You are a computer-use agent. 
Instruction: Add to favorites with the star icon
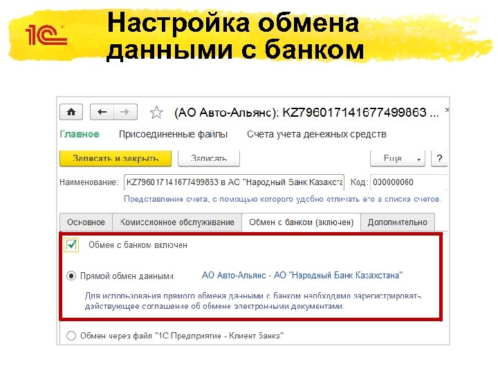click(156, 113)
